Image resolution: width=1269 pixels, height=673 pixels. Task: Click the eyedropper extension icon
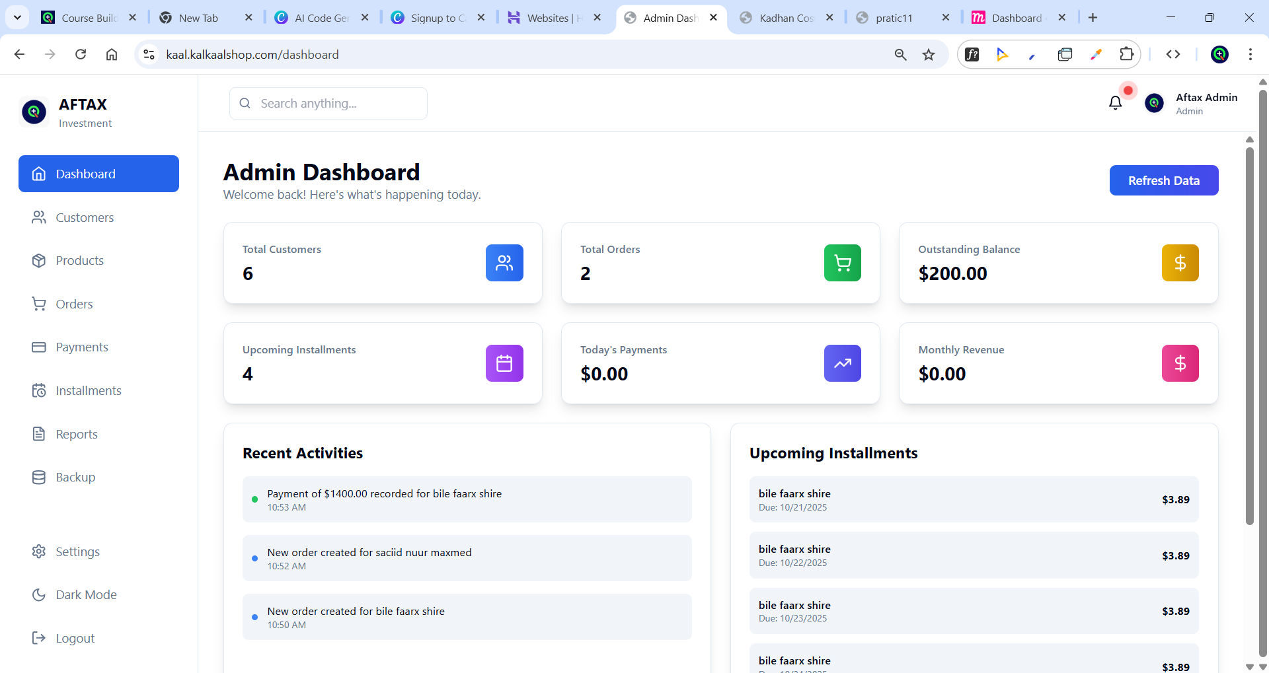click(1096, 54)
